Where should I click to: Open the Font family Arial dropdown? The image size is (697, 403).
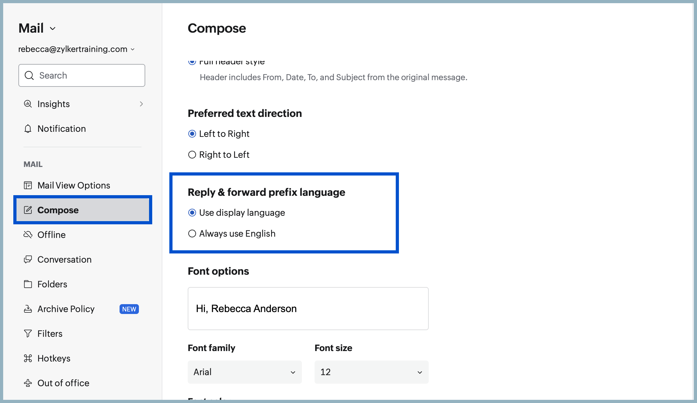click(245, 372)
